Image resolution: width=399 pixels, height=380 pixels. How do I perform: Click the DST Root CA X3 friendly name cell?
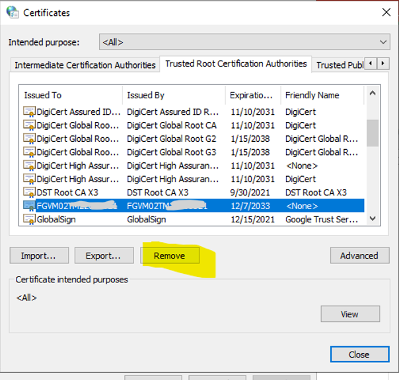coord(316,193)
